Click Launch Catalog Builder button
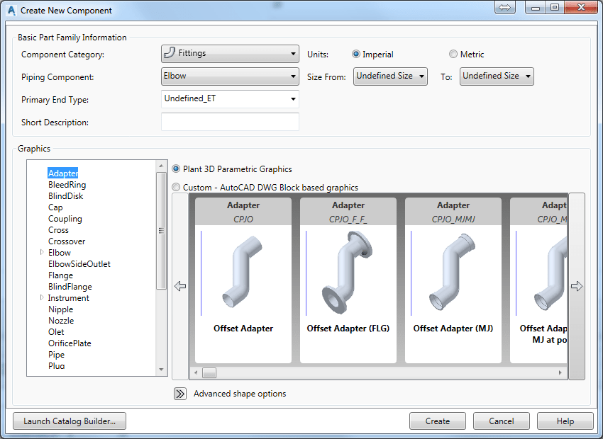603x439 pixels. (70, 421)
